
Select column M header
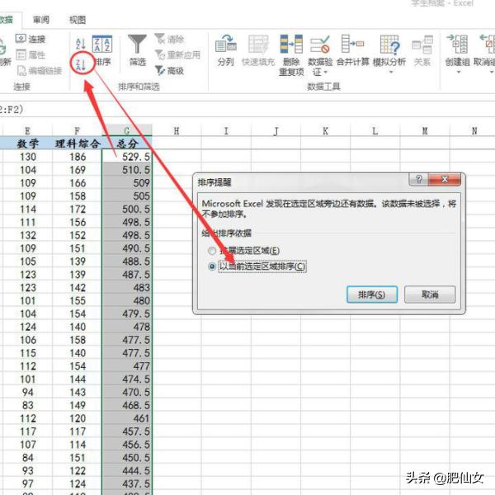(x=425, y=130)
